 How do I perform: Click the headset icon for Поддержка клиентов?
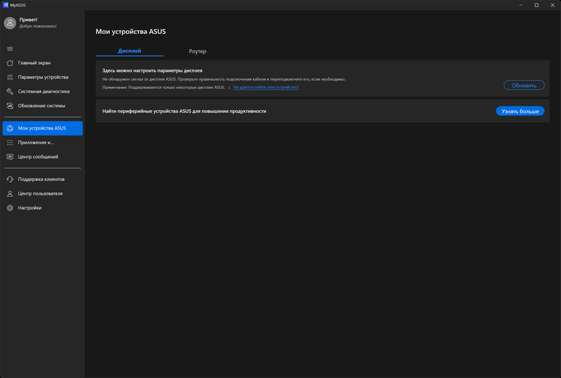point(10,179)
